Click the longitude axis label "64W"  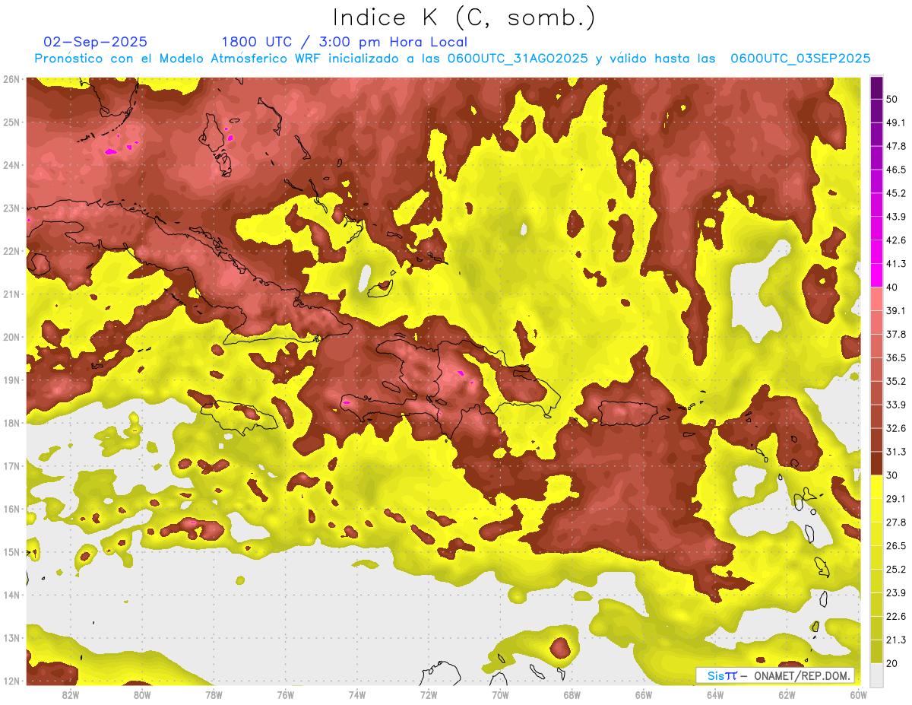point(715,695)
